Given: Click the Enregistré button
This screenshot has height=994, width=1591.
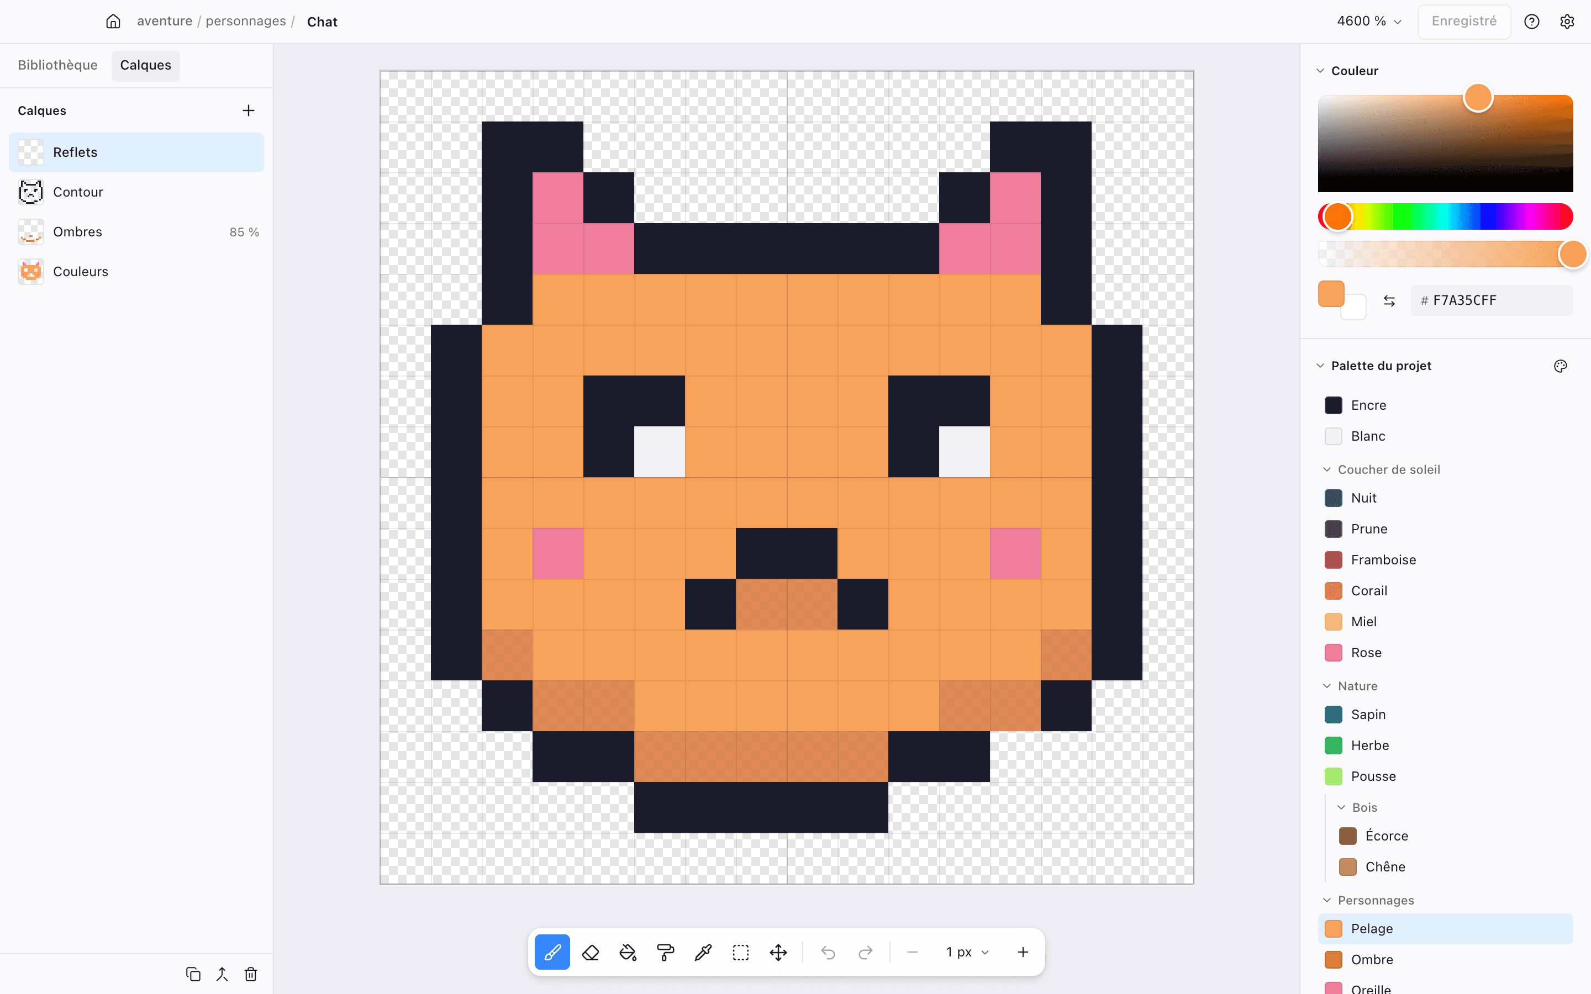Looking at the screenshot, I should point(1464,21).
